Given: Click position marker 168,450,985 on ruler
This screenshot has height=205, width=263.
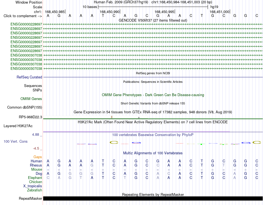Looking at the screenshot, I should (x=55, y=12).
